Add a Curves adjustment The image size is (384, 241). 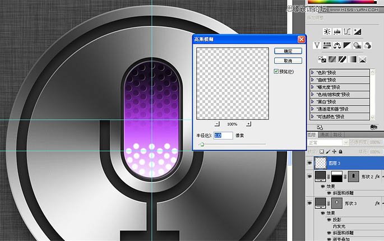point(347,31)
